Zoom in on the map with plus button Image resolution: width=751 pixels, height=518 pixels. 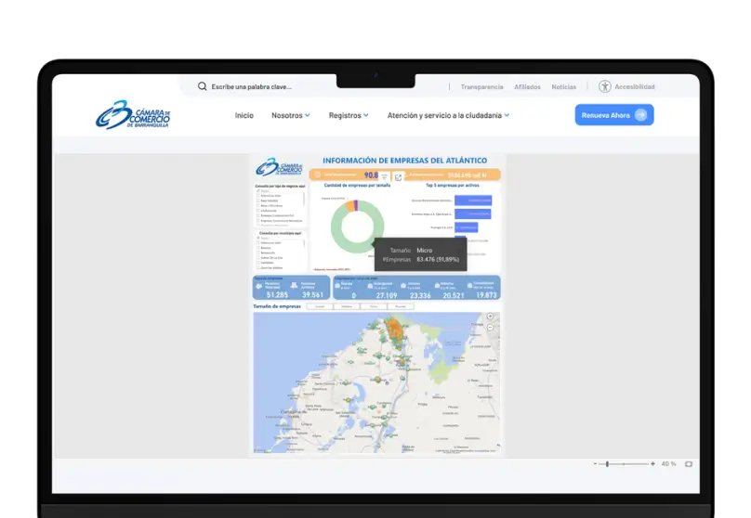coord(490,317)
